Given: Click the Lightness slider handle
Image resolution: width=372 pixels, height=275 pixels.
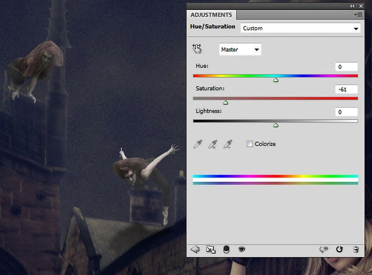Looking at the screenshot, I should point(276,125).
